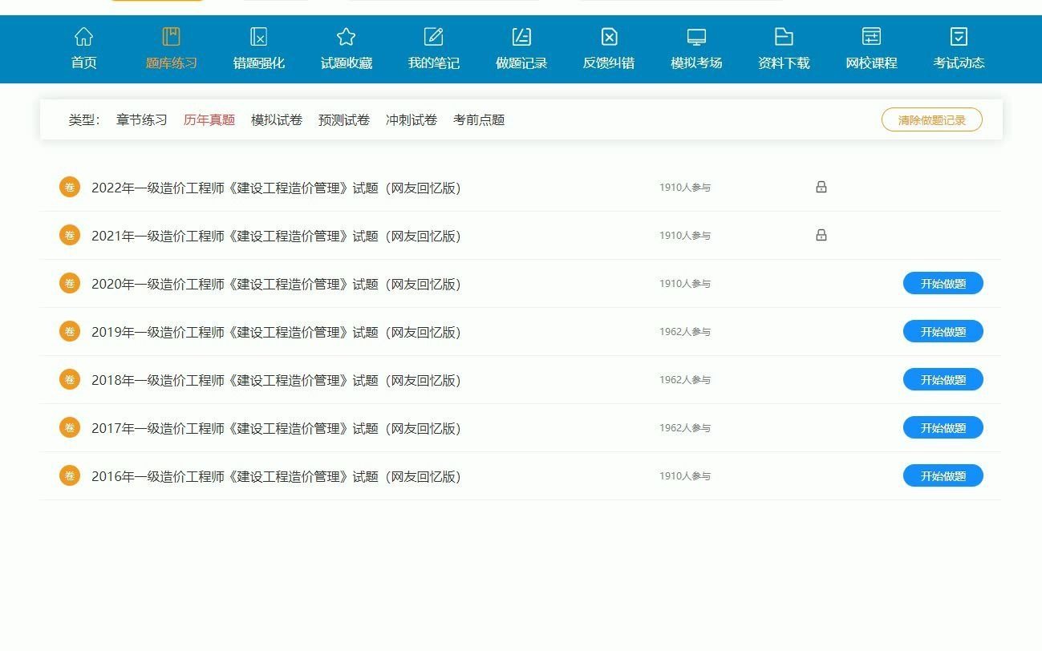Viewport: 1042px width, 651px height.
Task: Click 1962人参与 on the 2018年 row
Action: pos(685,380)
